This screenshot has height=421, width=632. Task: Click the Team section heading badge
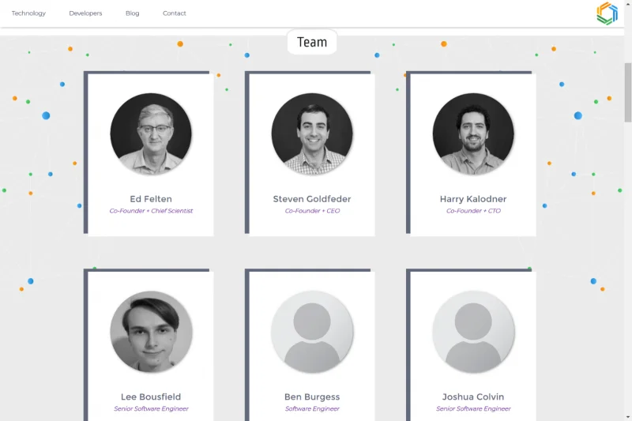coord(312,42)
